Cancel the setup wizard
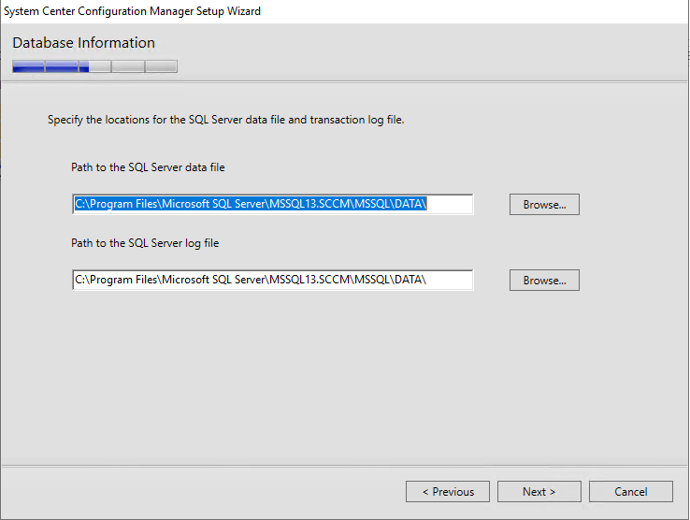 630,491
